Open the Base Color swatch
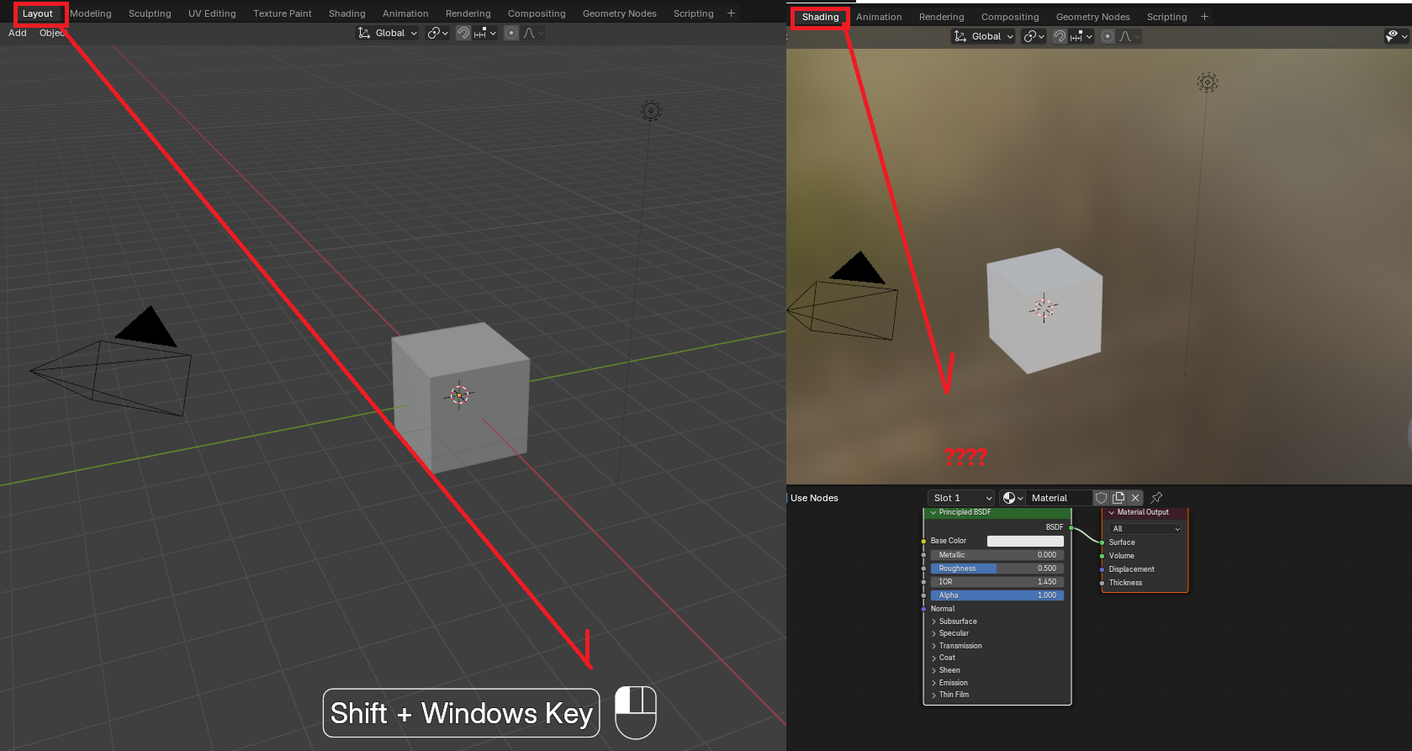This screenshot has height=751, width=1412. click(x=1025, y=541)
